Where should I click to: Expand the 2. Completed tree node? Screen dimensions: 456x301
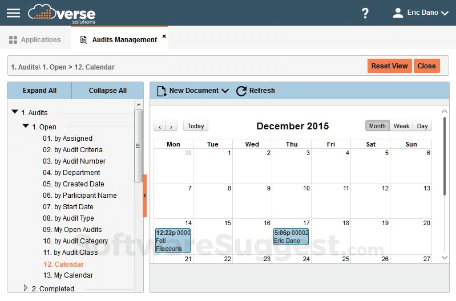click(26, 288)
